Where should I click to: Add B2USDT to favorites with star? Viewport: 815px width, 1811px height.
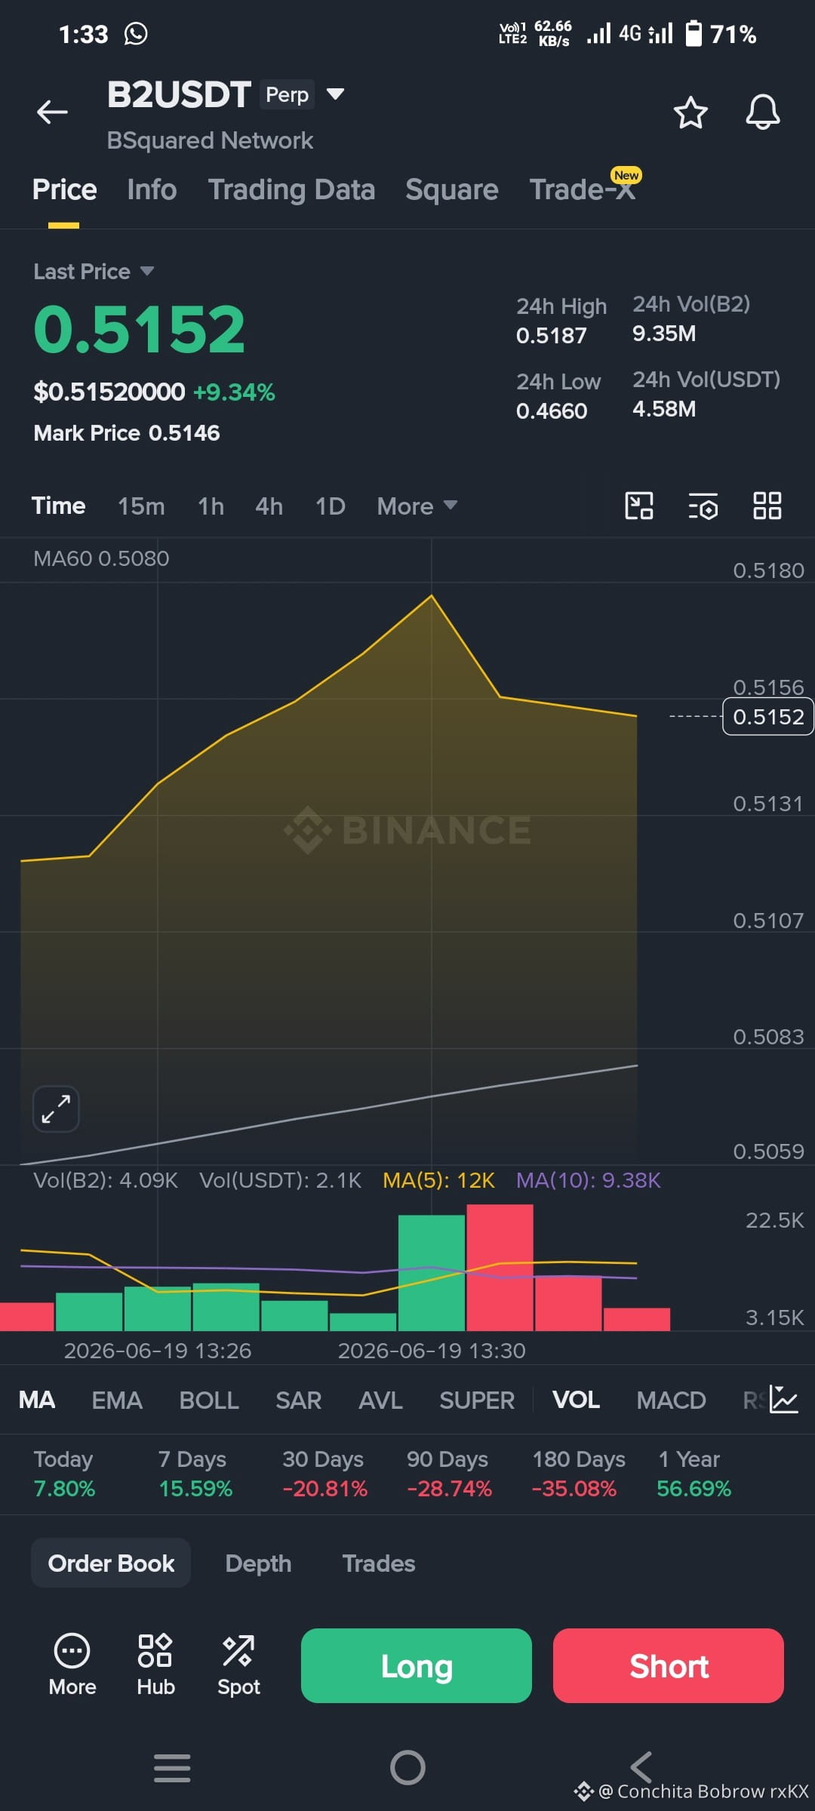click(690, 112)
